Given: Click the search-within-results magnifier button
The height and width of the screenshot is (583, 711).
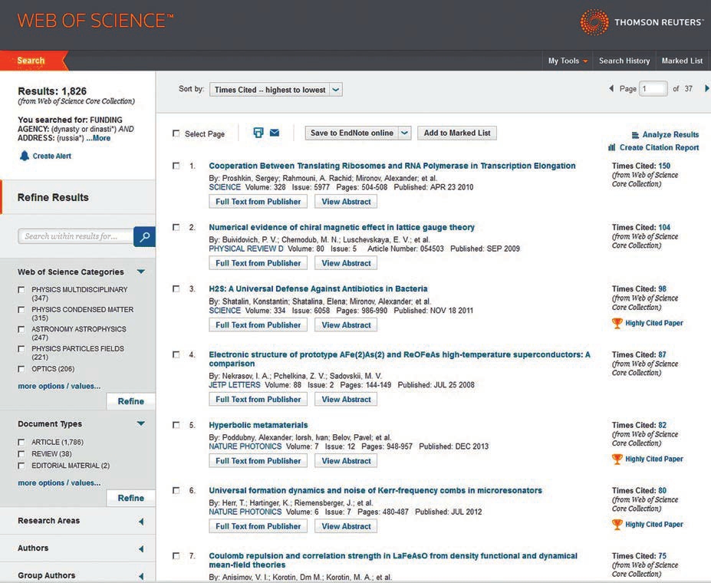Looking at the screenshot, I should click(x=145, y=236).
